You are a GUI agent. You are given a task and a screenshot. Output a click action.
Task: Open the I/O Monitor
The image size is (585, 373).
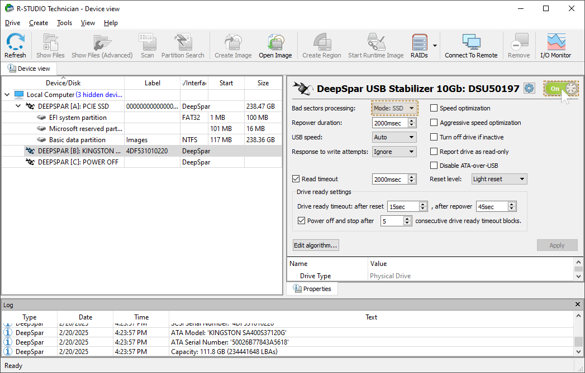click(x=556, y=42)
